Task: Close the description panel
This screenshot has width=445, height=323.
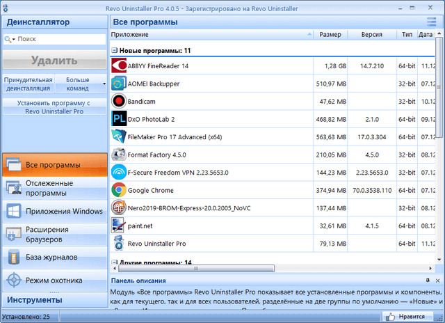Action: pos(437,281)
